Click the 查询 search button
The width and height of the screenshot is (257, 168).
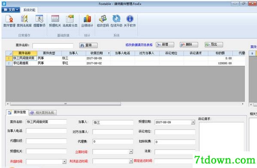(x=88, y=45)
